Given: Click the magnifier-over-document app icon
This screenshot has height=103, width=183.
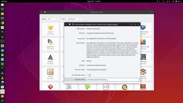Looking at the screenshot, I should coord(69,87).
